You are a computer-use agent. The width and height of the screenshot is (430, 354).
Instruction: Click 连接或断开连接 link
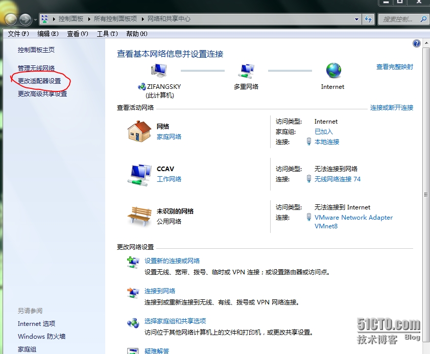pos(392,107)
